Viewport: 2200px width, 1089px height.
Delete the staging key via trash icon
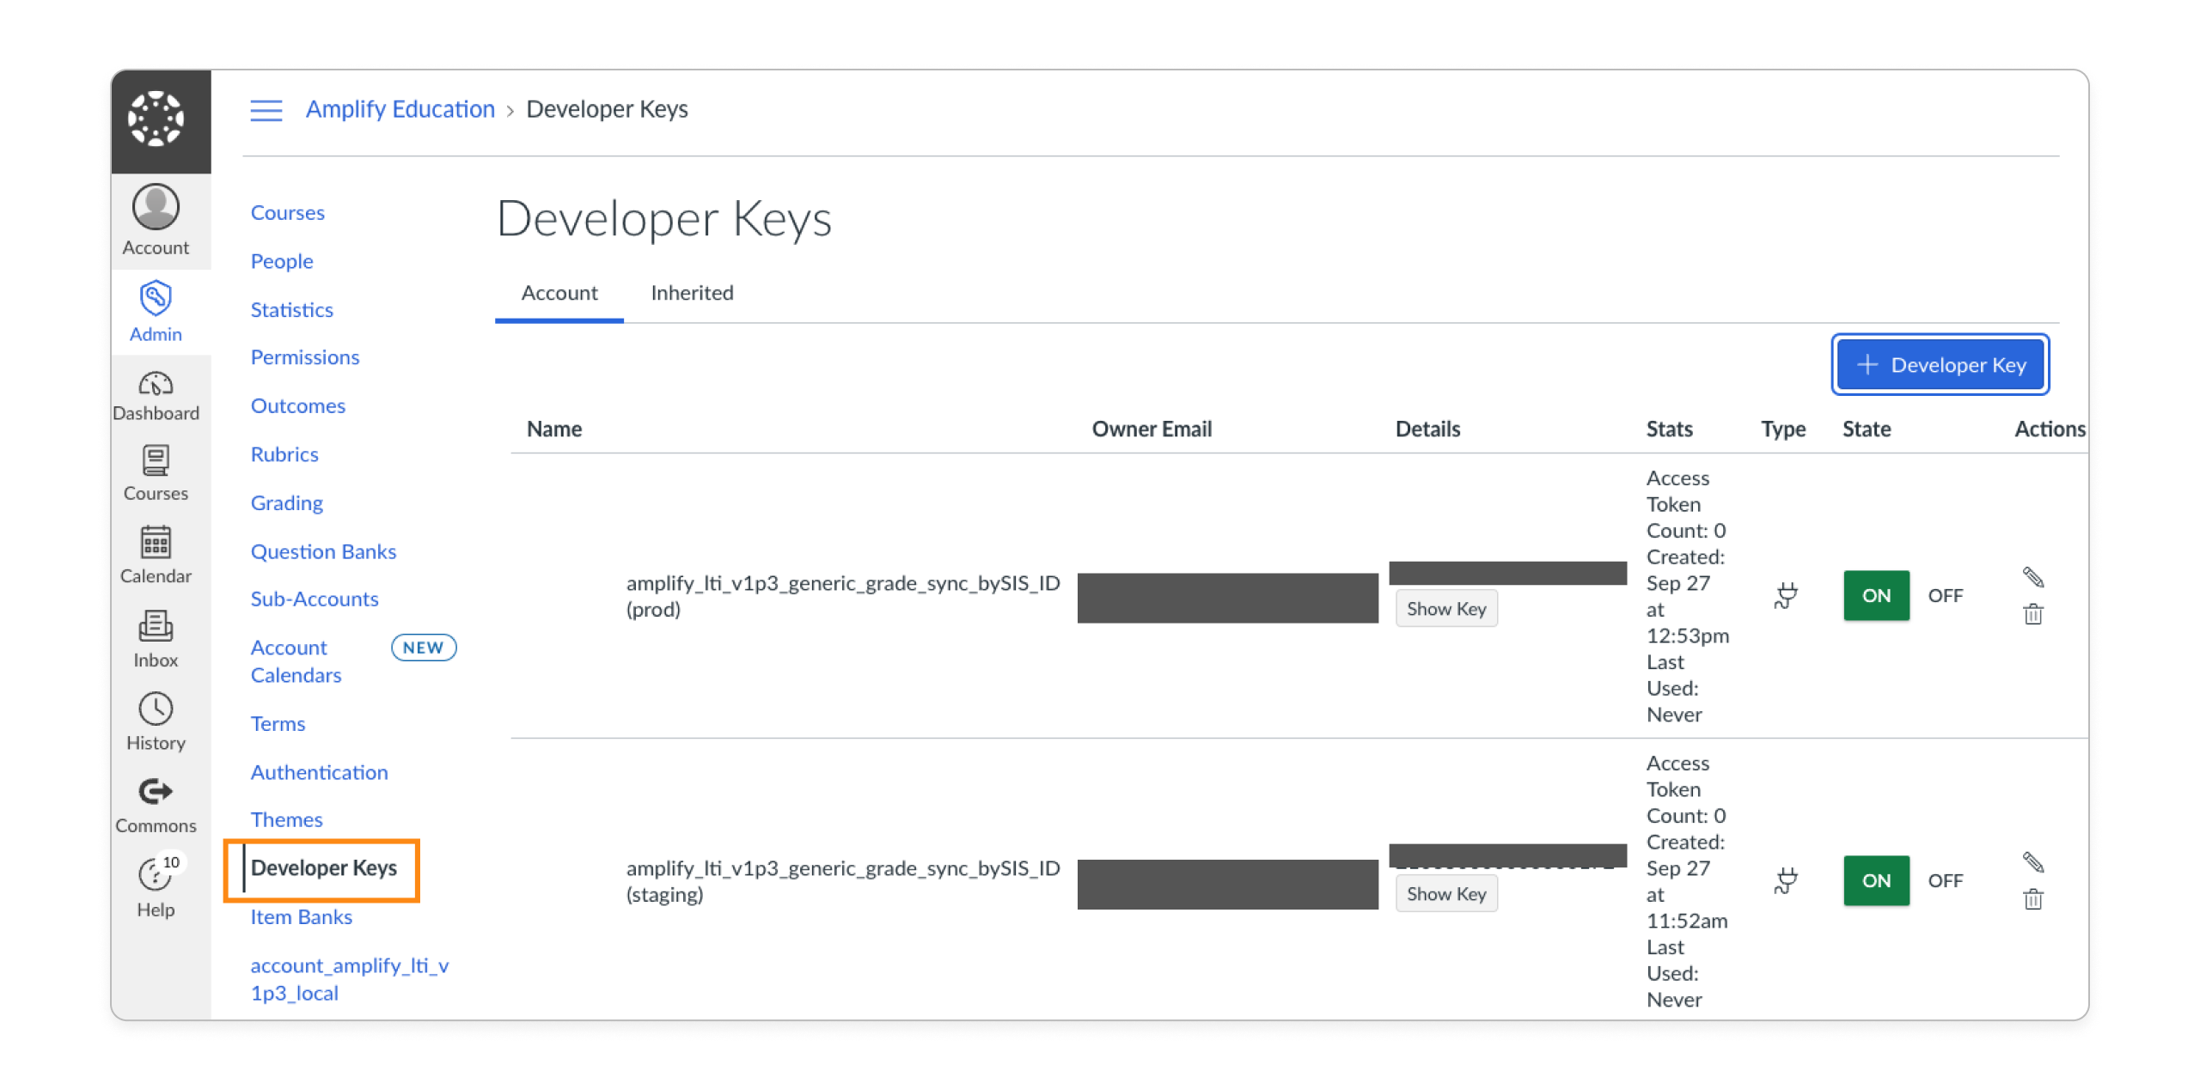coord(2032,899)
